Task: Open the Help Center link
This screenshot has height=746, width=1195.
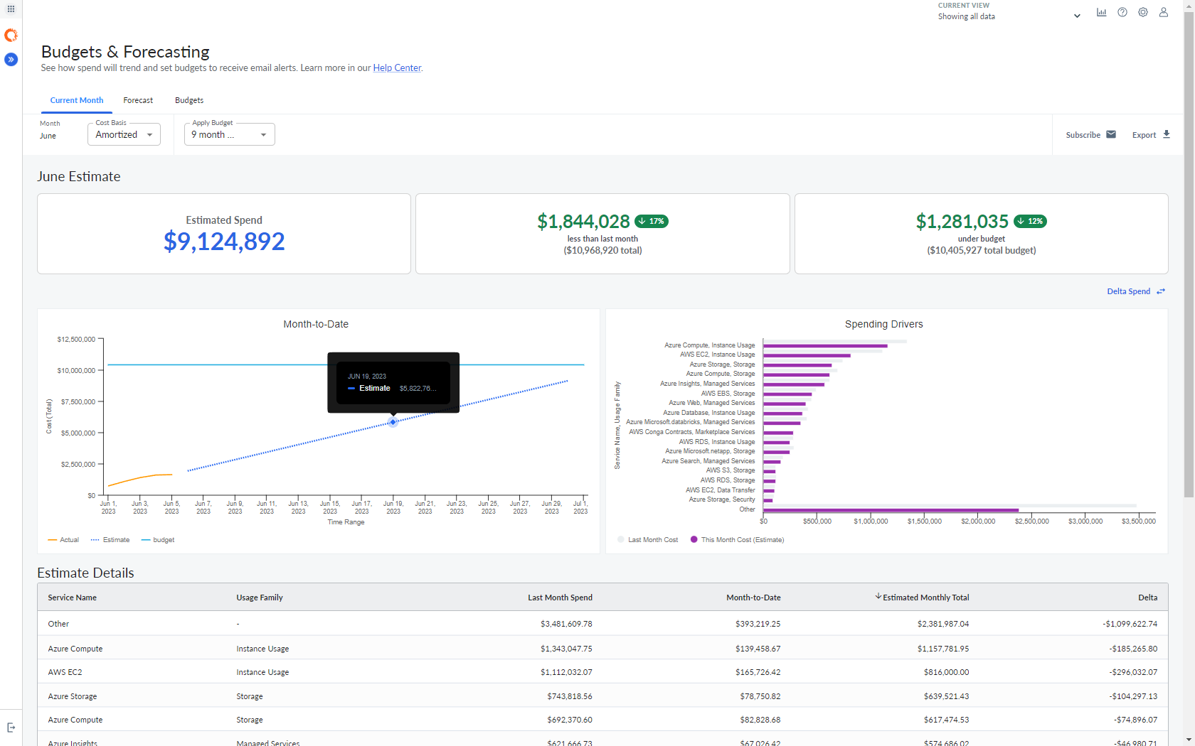Action: tap(396, 67)
